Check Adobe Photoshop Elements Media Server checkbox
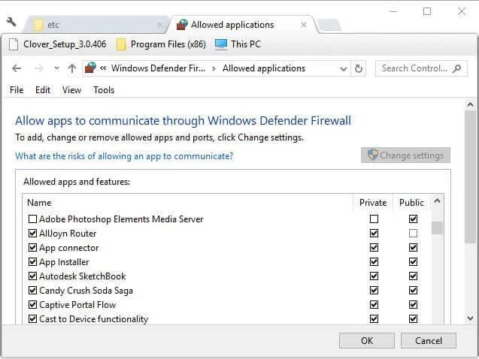This screenshot has height=359, width=479. coord(32,219)
